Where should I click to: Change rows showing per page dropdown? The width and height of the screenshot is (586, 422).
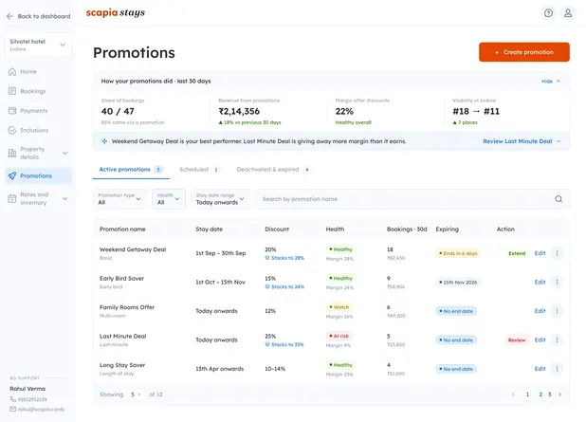coord(136,394)
